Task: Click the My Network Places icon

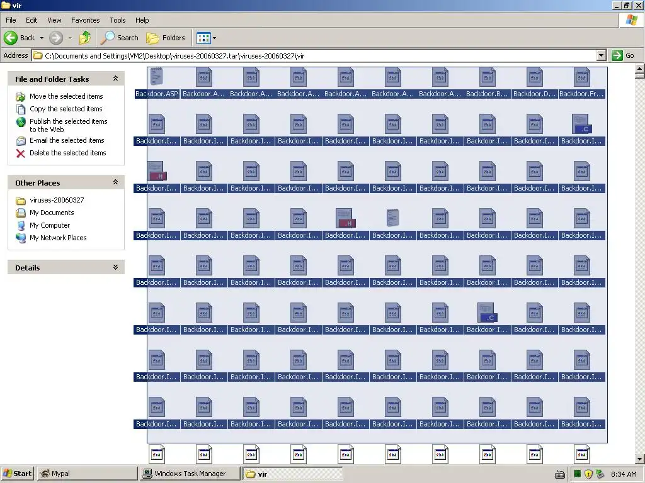Action: point(21,238)
